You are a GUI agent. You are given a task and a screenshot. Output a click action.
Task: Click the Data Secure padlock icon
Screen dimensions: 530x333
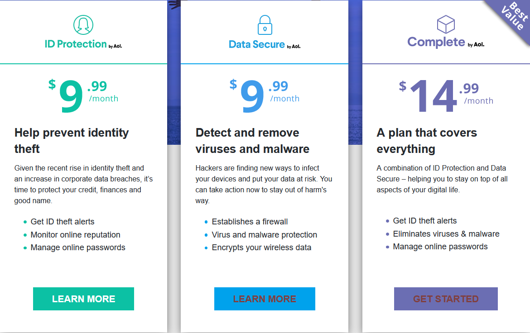click(x=265, y=24)
